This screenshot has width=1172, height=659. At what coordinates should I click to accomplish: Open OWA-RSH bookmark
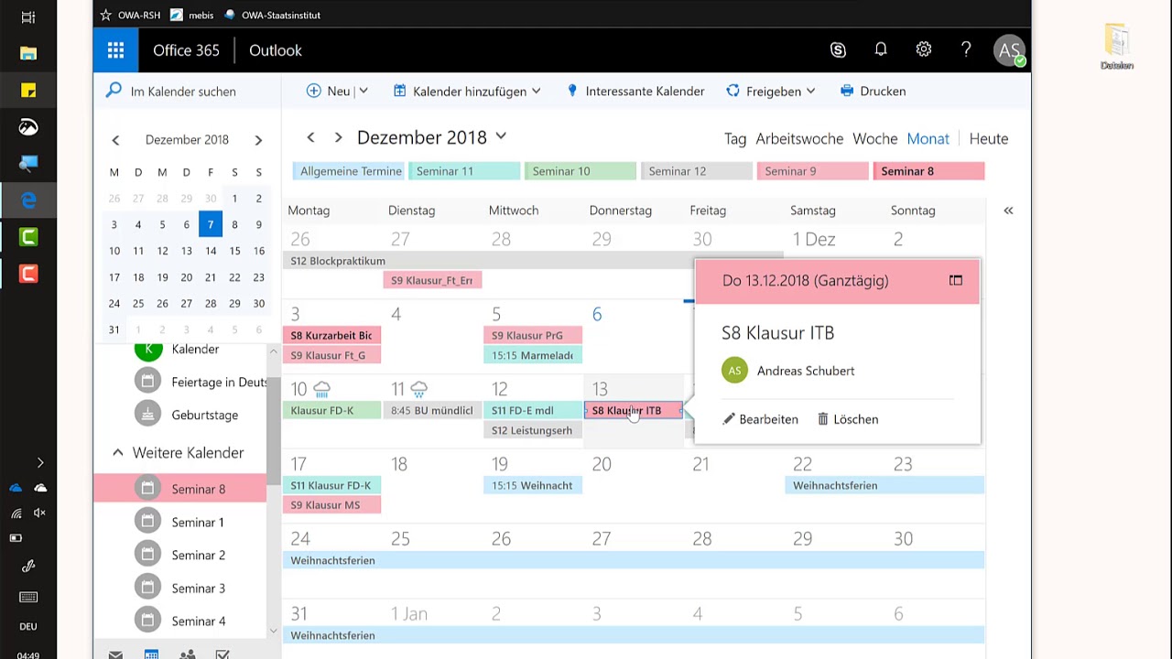[131, 15]
